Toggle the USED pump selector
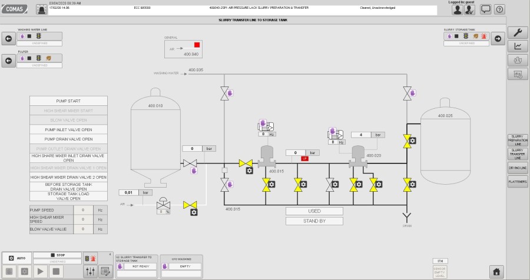The height and width of the screenshot is (280, 530). (314, 211)
